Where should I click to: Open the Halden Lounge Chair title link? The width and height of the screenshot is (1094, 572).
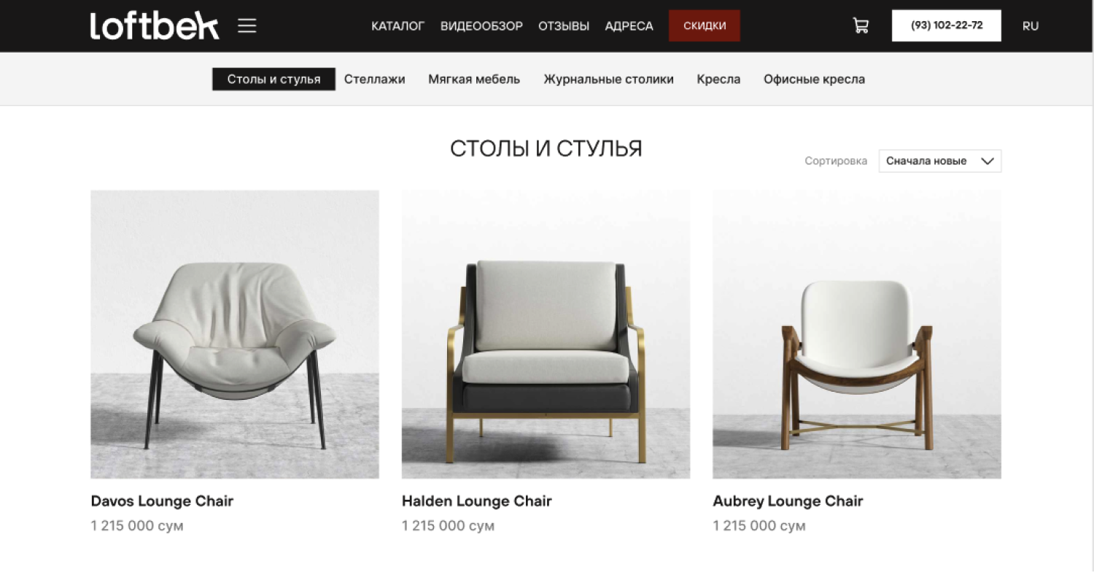[x=477, y=501]
